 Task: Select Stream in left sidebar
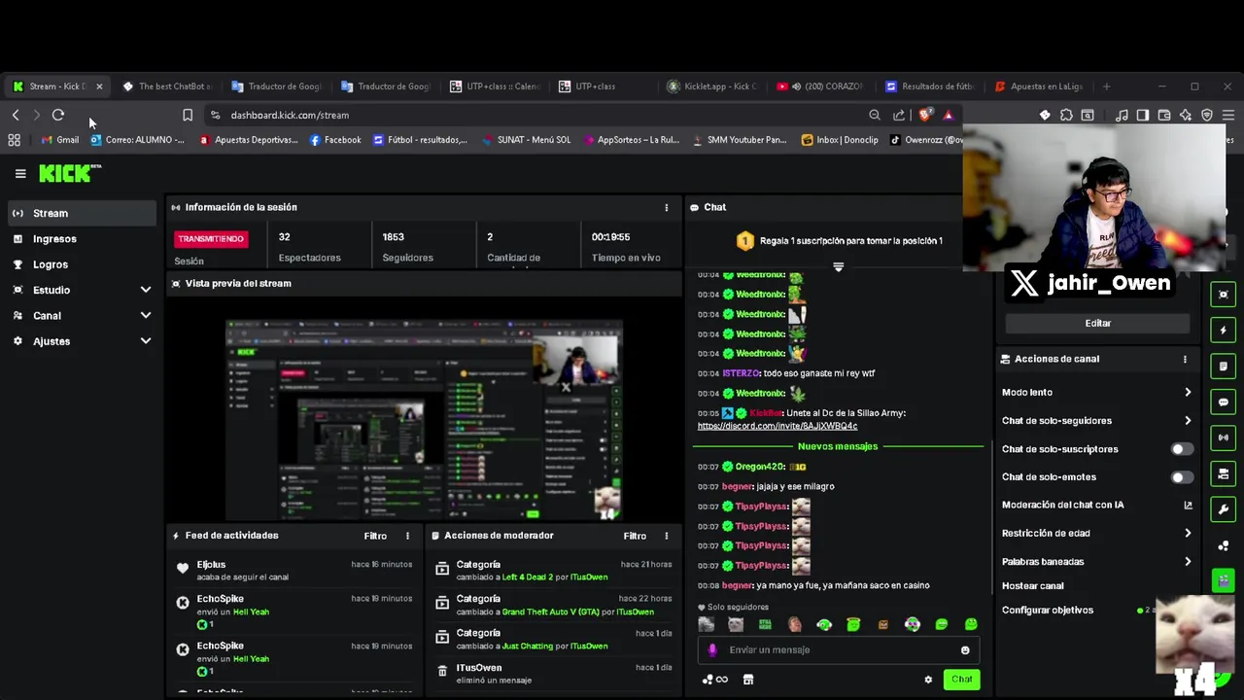(x=83, y=213)
